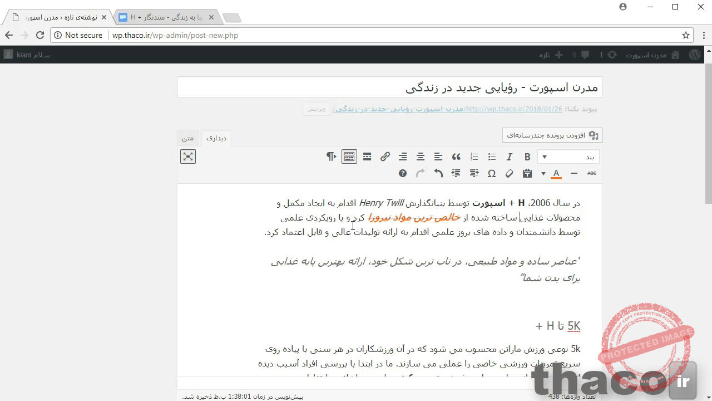Insert a hyperlink with the link icon
The width and height of the screenshot is (712, 401).
[x=385, y=157]
